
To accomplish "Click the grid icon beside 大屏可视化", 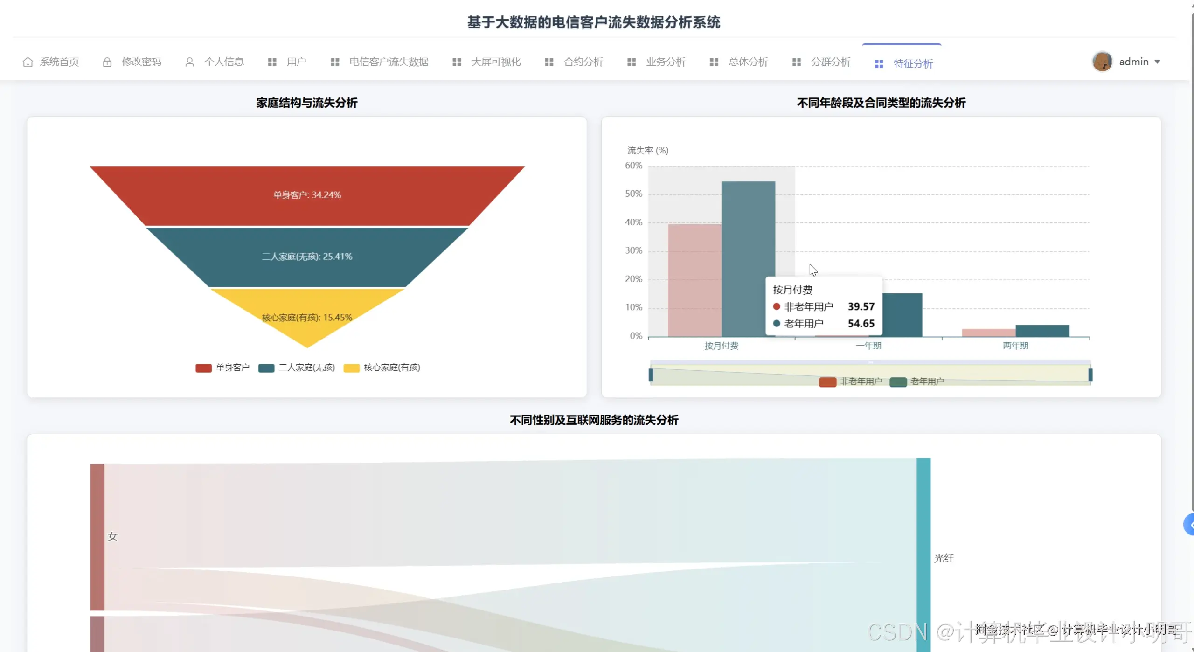I will [457, 62].
